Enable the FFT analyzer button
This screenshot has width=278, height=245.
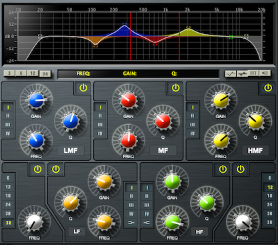(253, 73)
